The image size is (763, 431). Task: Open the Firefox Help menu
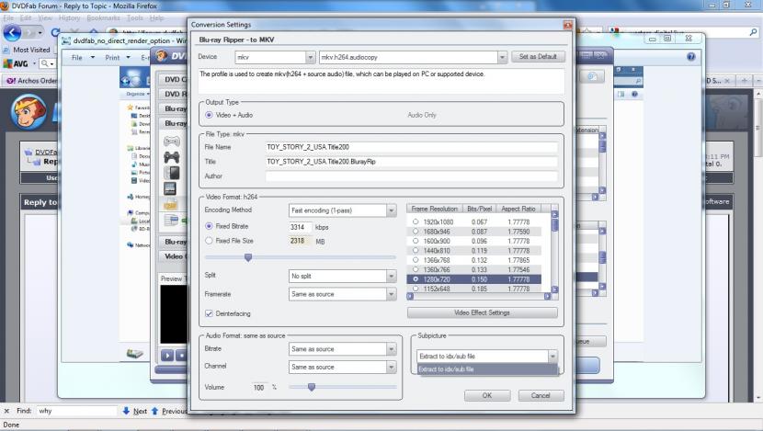[x=156, y=18]
